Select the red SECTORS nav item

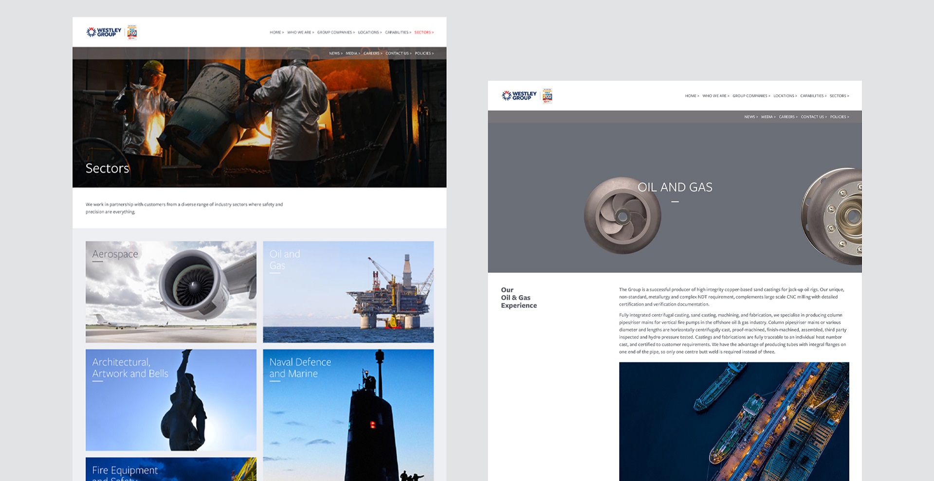click(424, 33)
